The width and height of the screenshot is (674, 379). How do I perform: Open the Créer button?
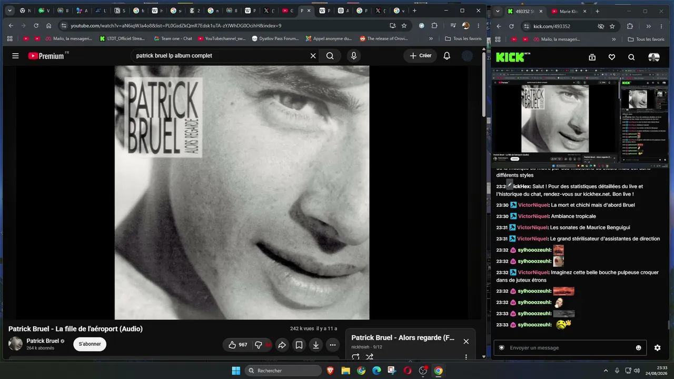pyautogui.click(x=420, y=56)
